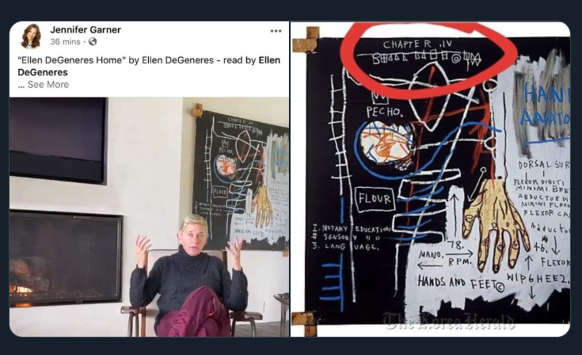
Task: Click the wall-mounted TV screen
Action: 59,140
